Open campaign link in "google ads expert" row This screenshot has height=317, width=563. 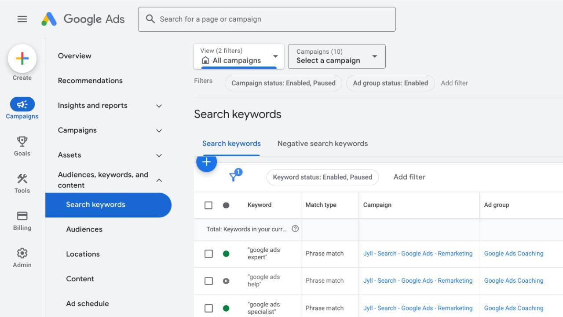pyautogui.click(x=418, y=254)
